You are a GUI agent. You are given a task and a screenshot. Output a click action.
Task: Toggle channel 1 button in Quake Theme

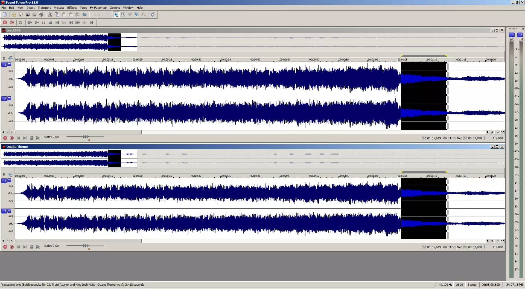(4, 181)
